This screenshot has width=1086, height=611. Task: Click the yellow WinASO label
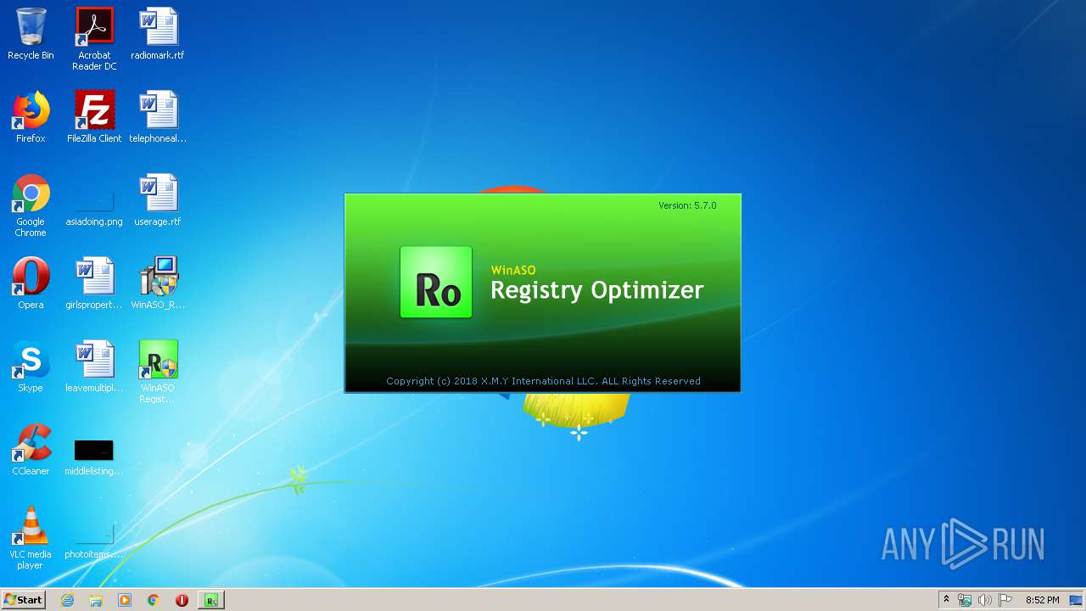tap(513, 270)
